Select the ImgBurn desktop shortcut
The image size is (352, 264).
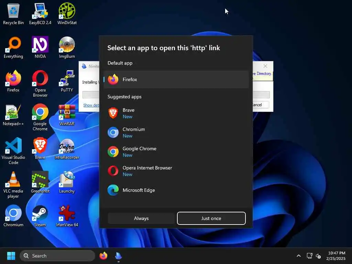click(67, 47)
